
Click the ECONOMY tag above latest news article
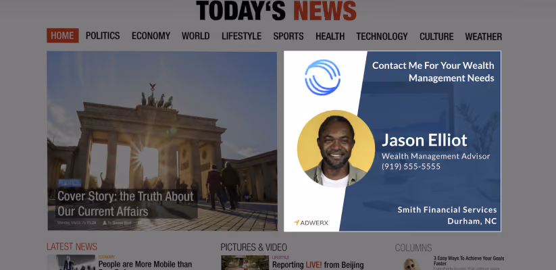pos(106,257)
